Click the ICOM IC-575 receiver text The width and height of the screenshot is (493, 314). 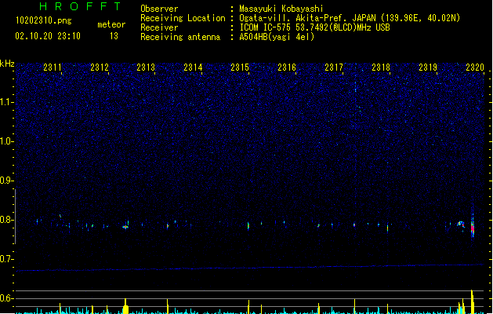point(314,27)
